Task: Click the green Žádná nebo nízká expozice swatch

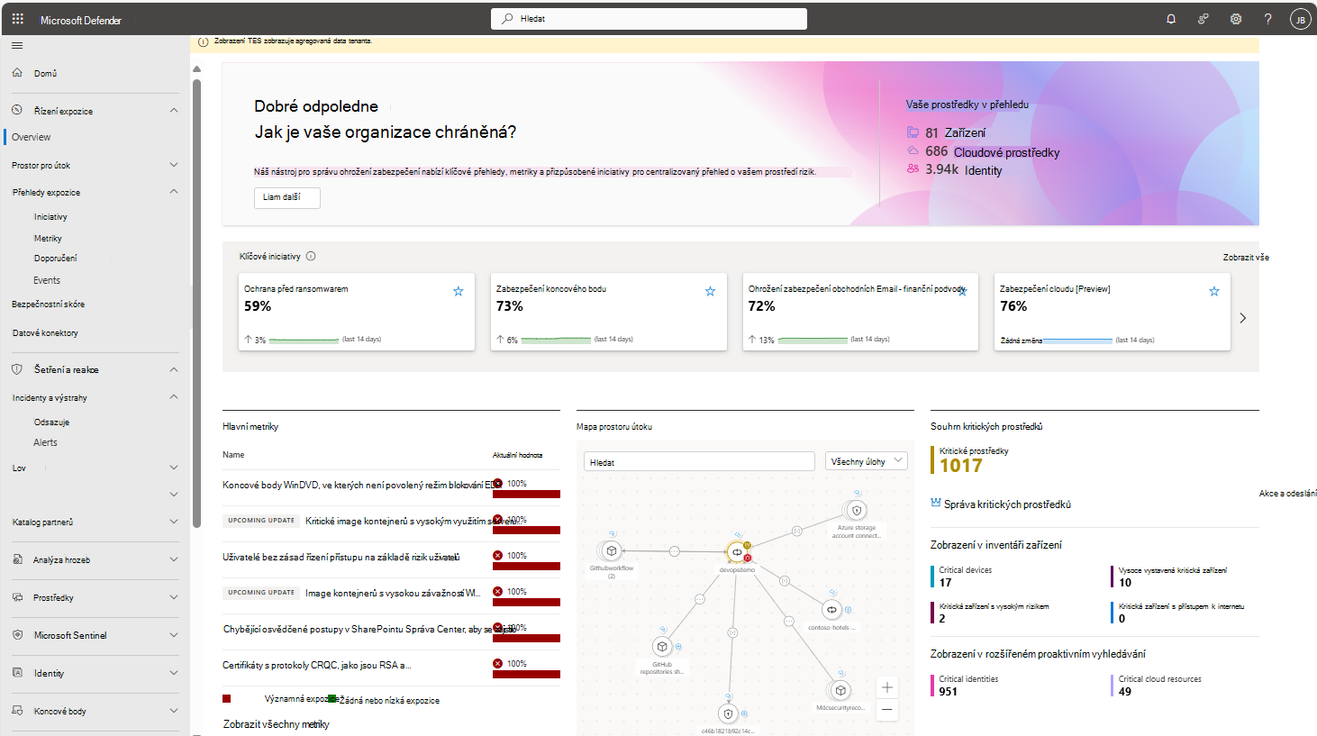Action: tap(332, 699)
